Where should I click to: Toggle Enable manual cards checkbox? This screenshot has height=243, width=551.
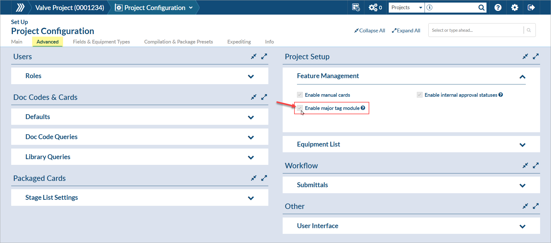[x=300, y=95]
